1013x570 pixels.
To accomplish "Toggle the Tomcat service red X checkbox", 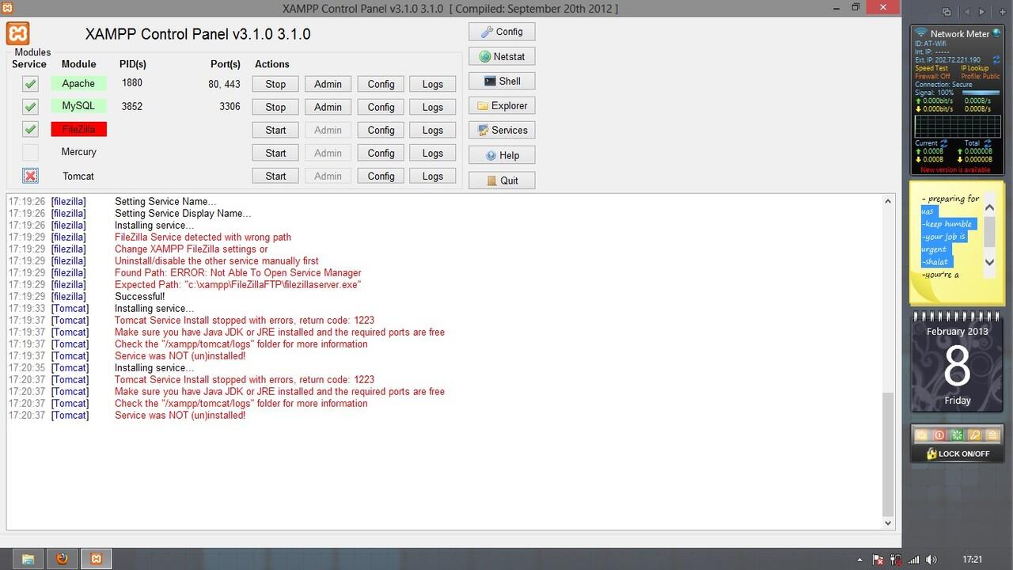I will click(30, 176).
